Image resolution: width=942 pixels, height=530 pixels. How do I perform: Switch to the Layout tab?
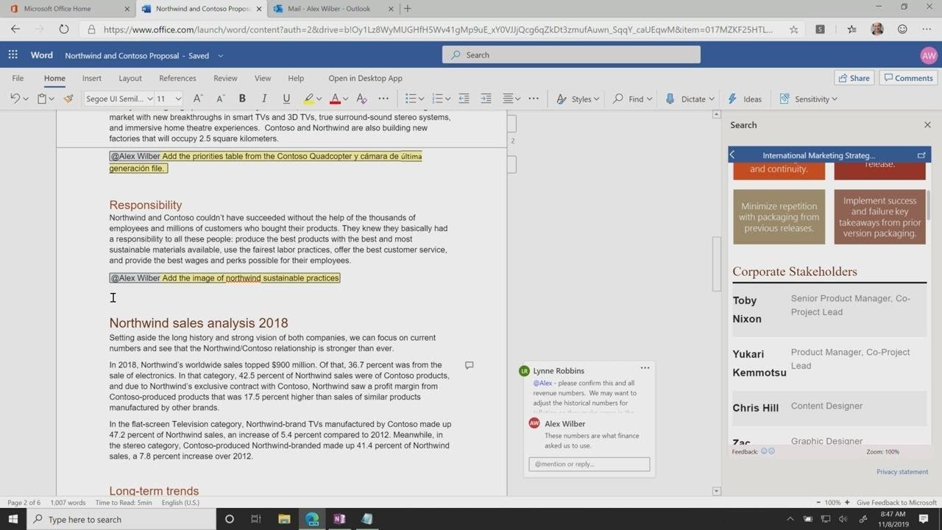(x=130, y=78)
